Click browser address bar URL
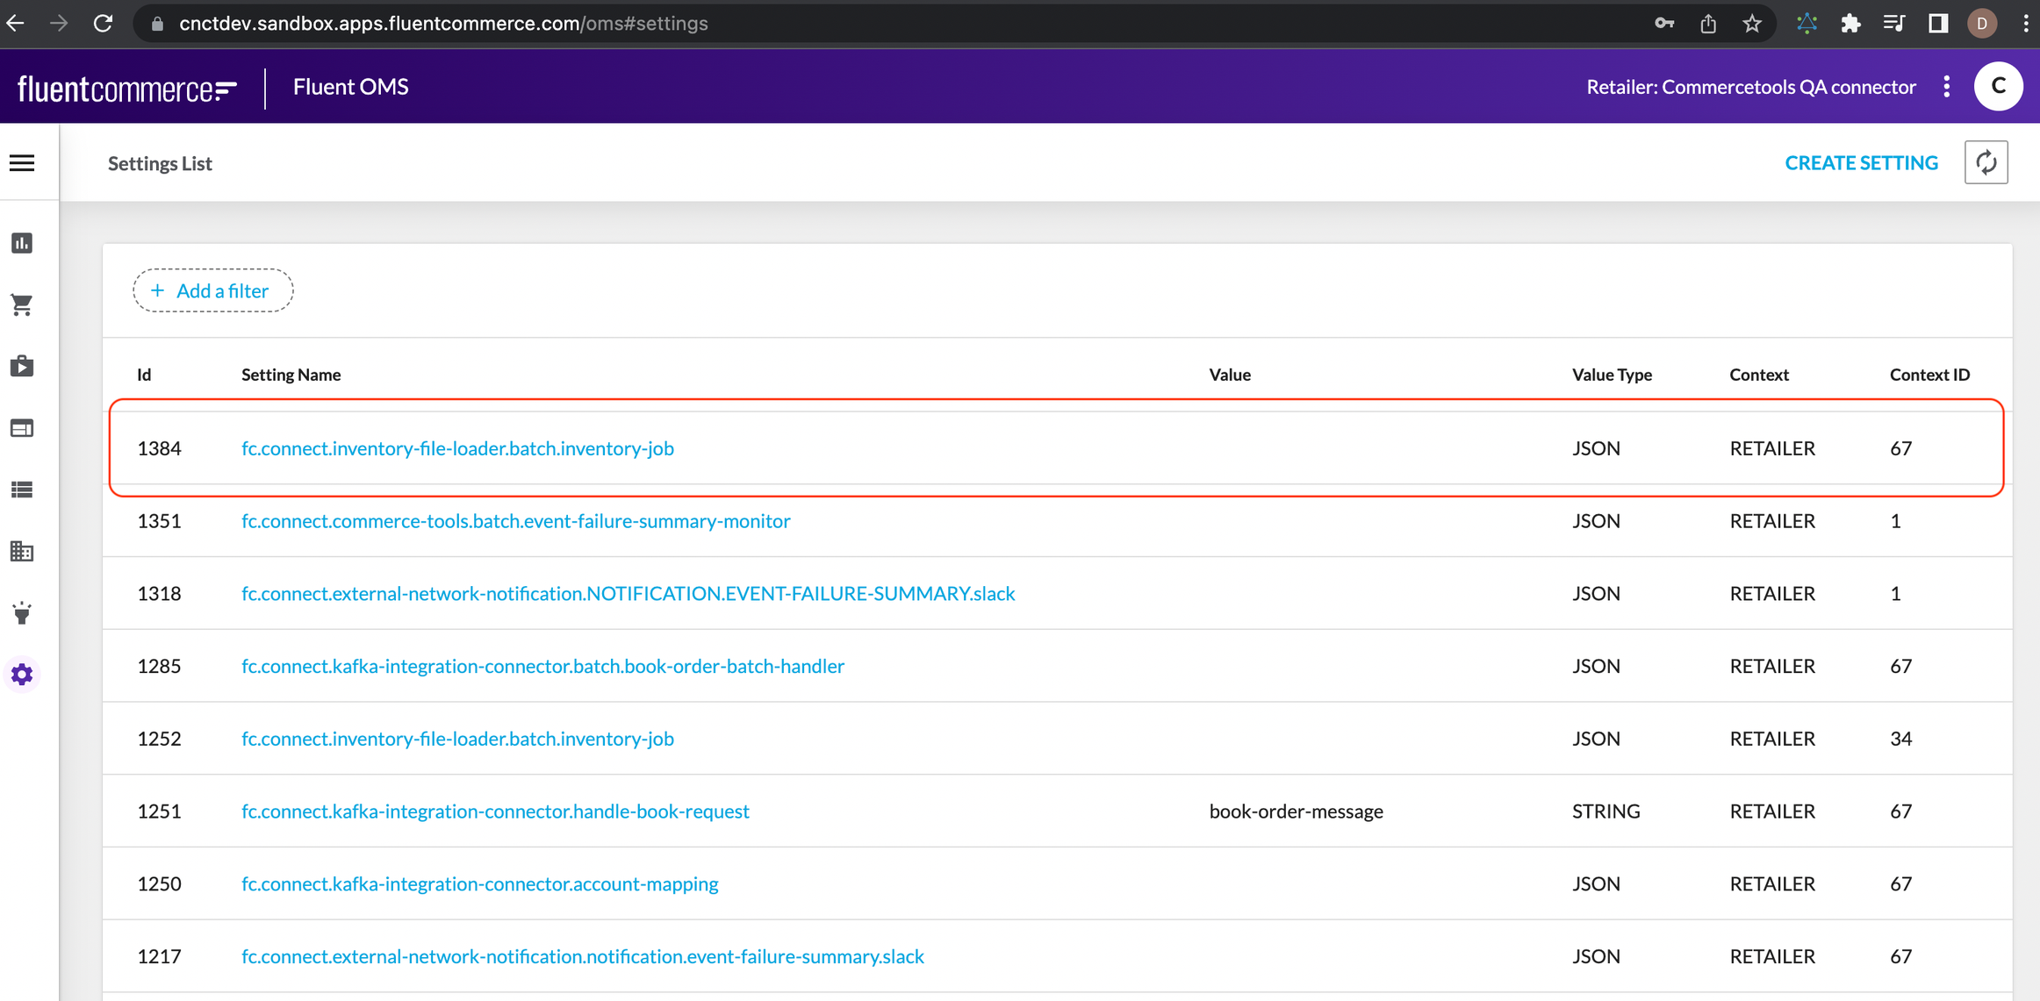Screen dimensions: 2040x1001 click(443, 24)
